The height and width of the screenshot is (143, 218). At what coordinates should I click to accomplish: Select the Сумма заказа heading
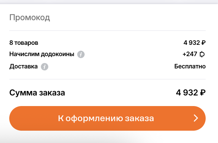[37, 93]
